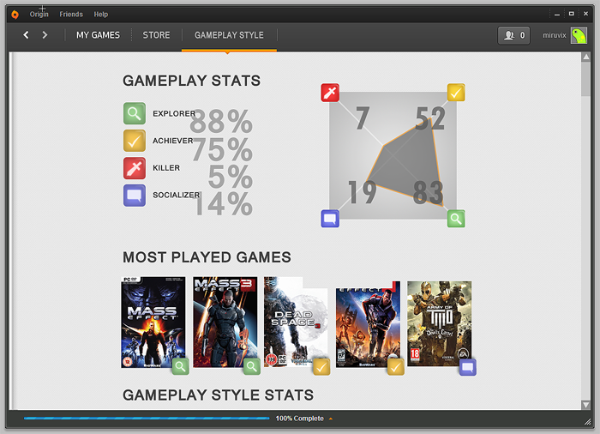Click the ACHIEVER label
600x434 pixels.
172,141
